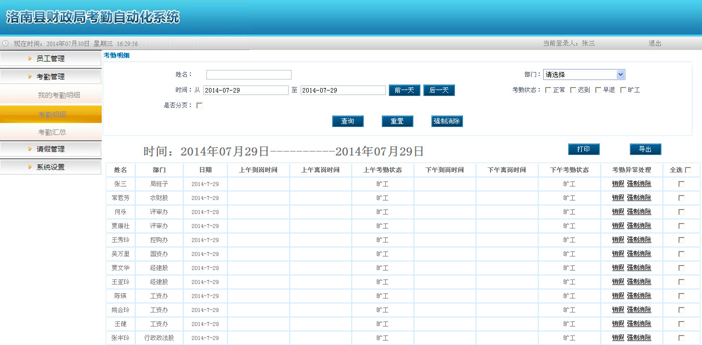The image size is (702, 345).
Task: Focus the 姓名 name input field
Action: point(249,74)
